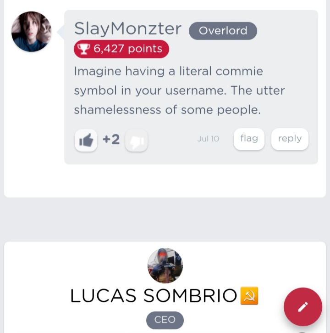
Task: Click the +2 vote score
Action: click(x=111, y=140)
